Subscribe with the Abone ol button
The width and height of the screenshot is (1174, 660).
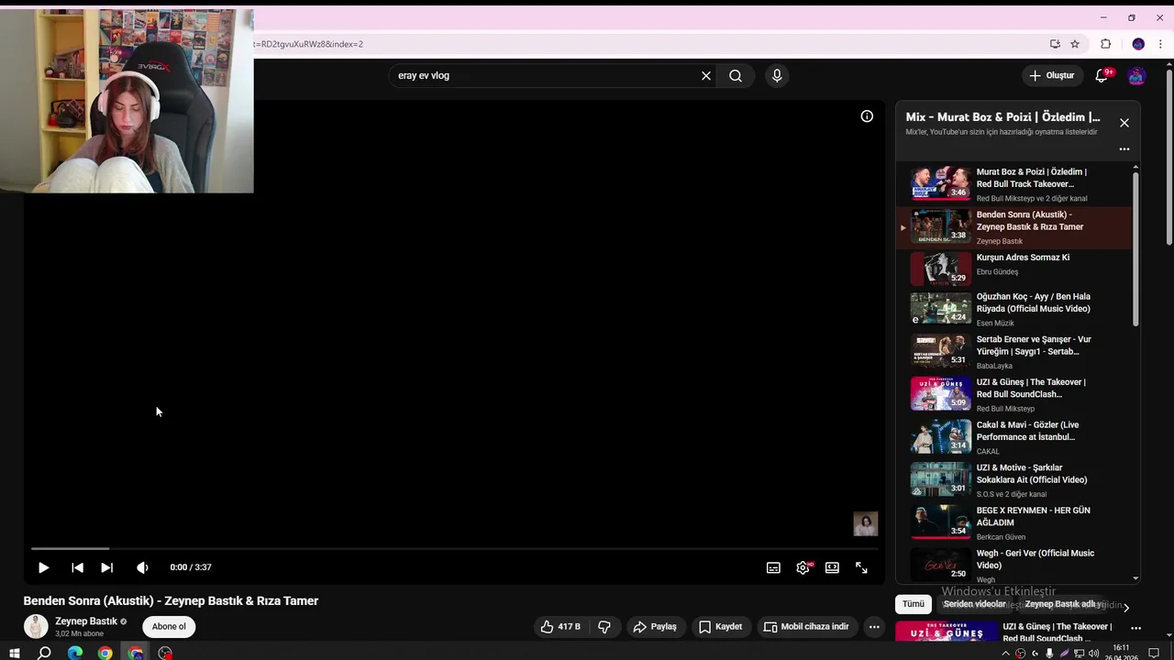tap(169, 627)
